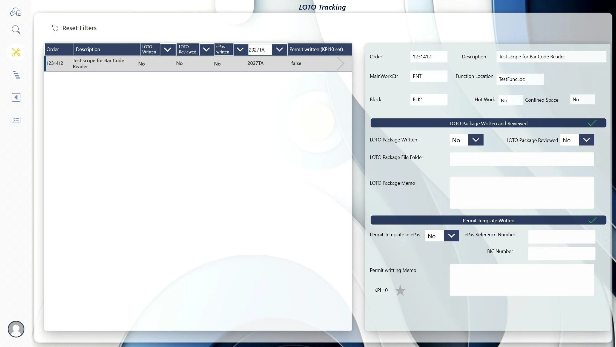
Task: Select the wrench and screwdriver tools icon
Action: point(16,52)
